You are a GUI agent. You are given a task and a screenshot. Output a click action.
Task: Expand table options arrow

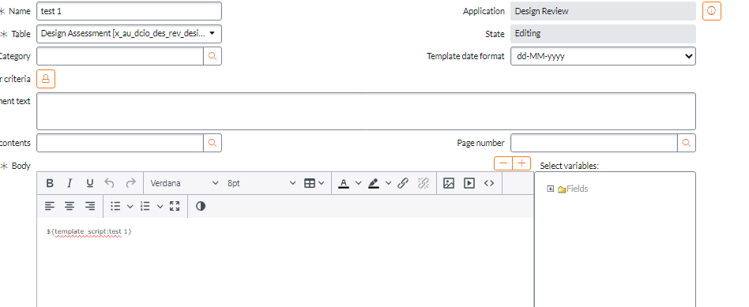[x=322, y=183]
